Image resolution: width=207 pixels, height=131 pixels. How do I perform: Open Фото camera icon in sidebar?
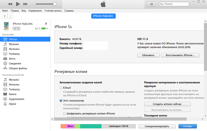[5, 59]
